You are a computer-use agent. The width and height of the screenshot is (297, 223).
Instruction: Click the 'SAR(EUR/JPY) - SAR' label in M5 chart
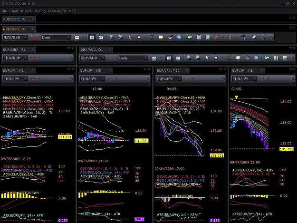click(97, 113)
